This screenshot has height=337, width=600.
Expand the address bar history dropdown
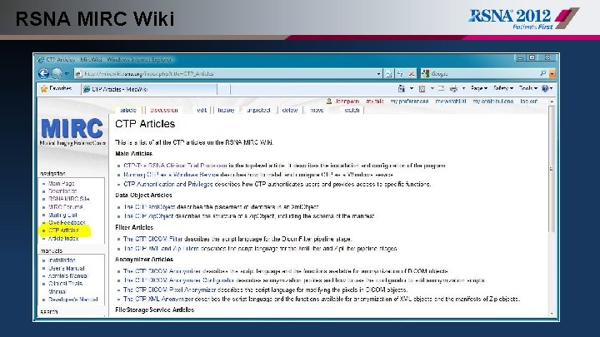click(x=378, y=74)
